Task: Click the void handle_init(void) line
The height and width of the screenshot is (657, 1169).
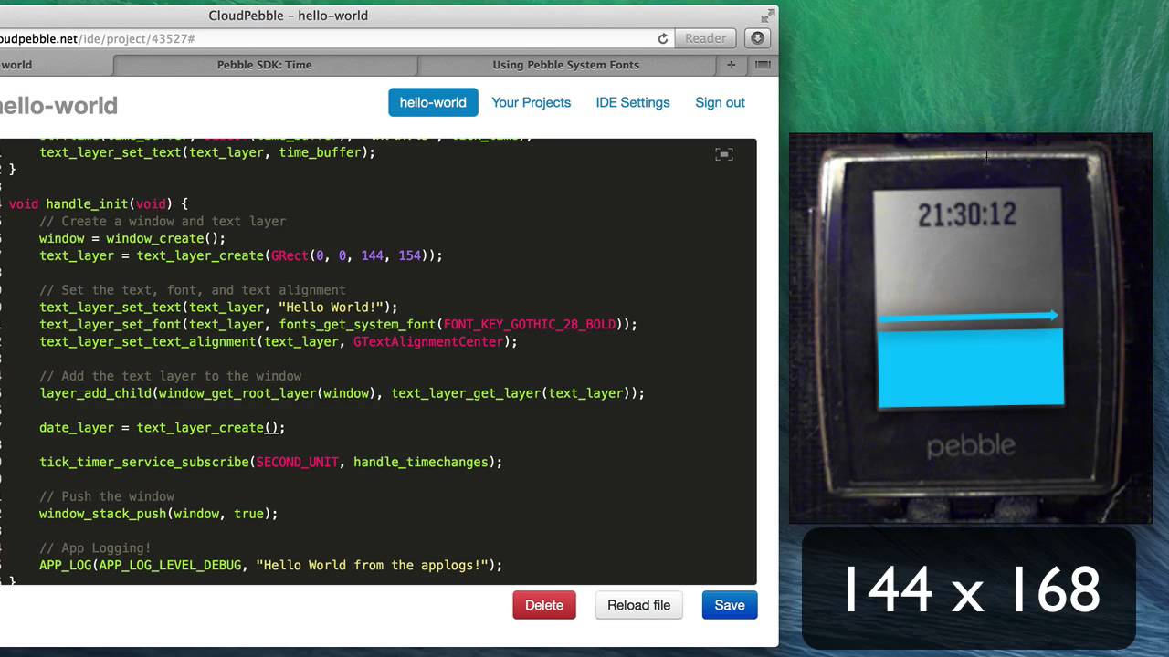Action: click(99, 203)
